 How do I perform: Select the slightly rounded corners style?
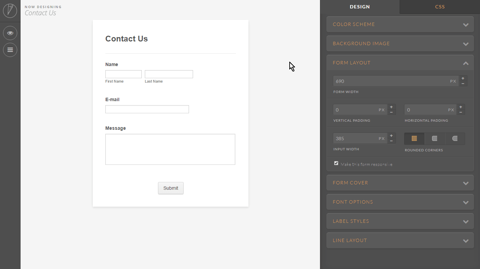coord(434,138)
